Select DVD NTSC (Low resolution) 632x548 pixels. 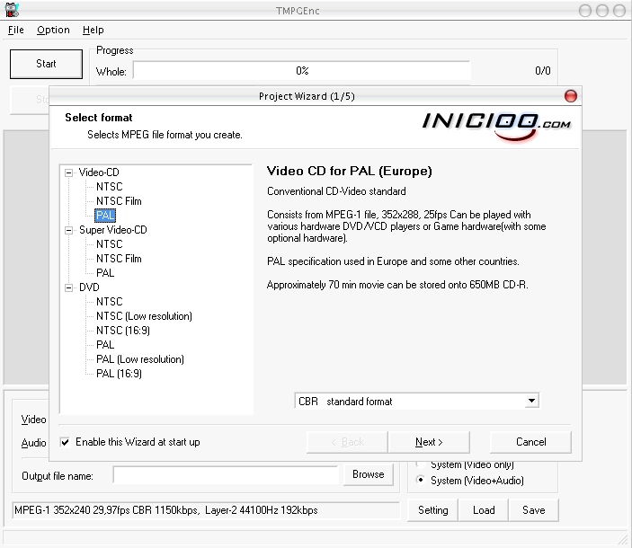coord(144,316)
